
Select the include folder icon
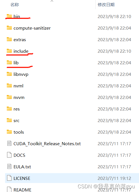point(9,51)
